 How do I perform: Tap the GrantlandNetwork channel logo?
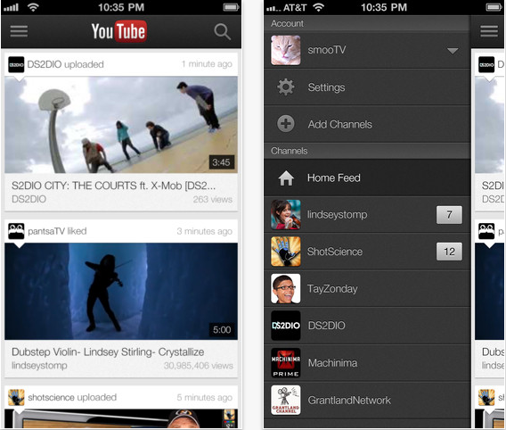(x=286, y=400)
